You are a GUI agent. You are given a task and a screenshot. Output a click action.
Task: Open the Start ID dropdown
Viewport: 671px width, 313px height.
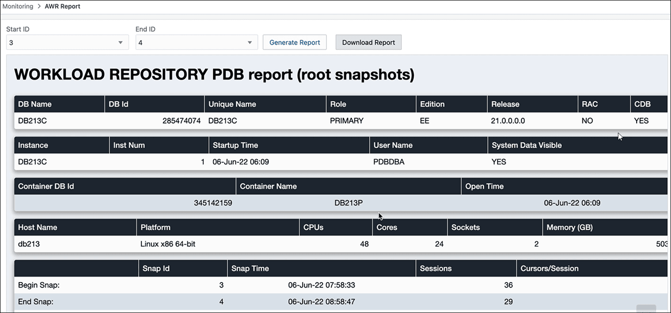coord(67,42)
